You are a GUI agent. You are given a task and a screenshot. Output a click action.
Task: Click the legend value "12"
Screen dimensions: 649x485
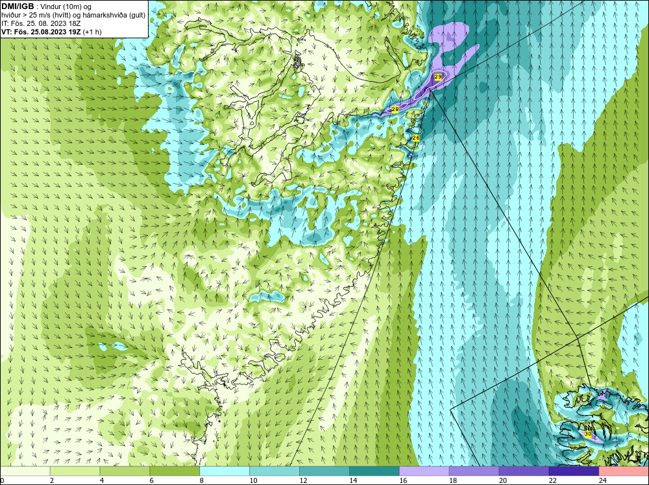(x=303, y=480)
